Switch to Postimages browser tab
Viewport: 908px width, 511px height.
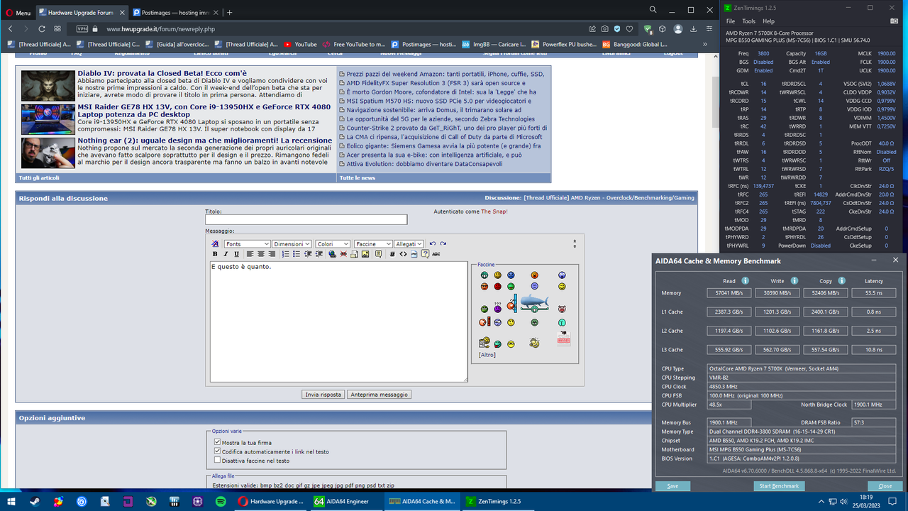(x=175, y=12)
